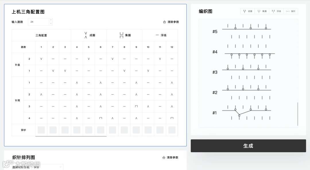
Task: Select the 穿纱 yarn swatch under column 12
Action: (x=172, y=130)
